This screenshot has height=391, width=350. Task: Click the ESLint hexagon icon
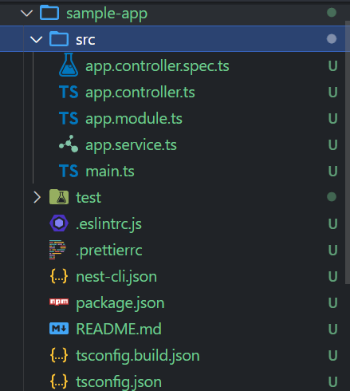[x=59, y=223]
